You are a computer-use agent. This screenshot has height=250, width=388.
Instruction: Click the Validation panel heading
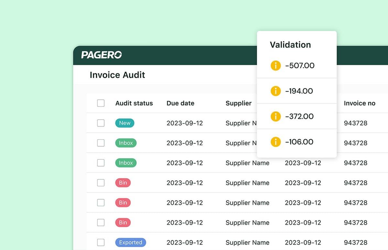(x=290, y=45)
